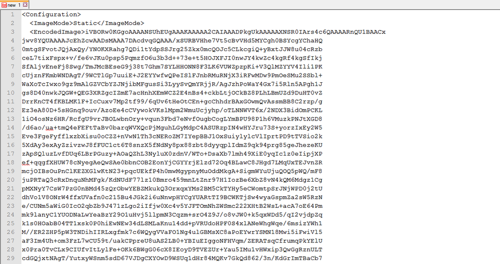Image resolution: width=500 pixels, height=264 pixels.
Task: Place cursor at beginning of line 26 'M//ER2'
Action: coord(22,232)
